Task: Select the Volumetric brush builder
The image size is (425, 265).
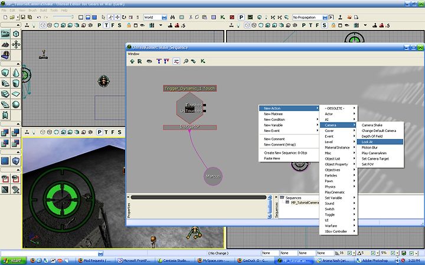Action: tap(5, 115)
